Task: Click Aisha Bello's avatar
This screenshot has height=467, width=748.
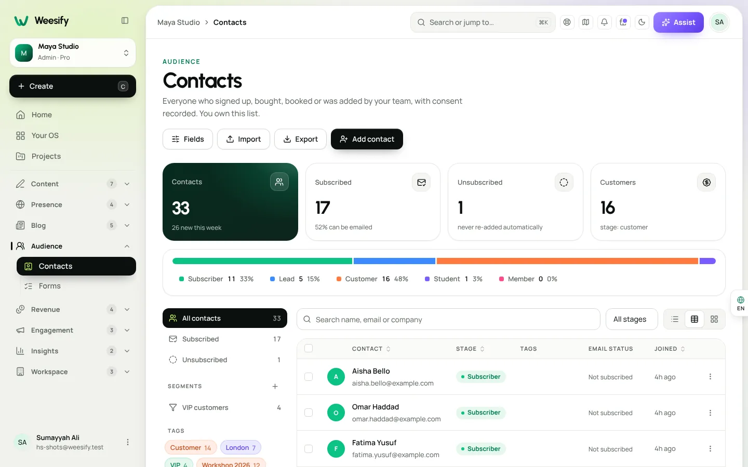Action: tap(336, 377)
